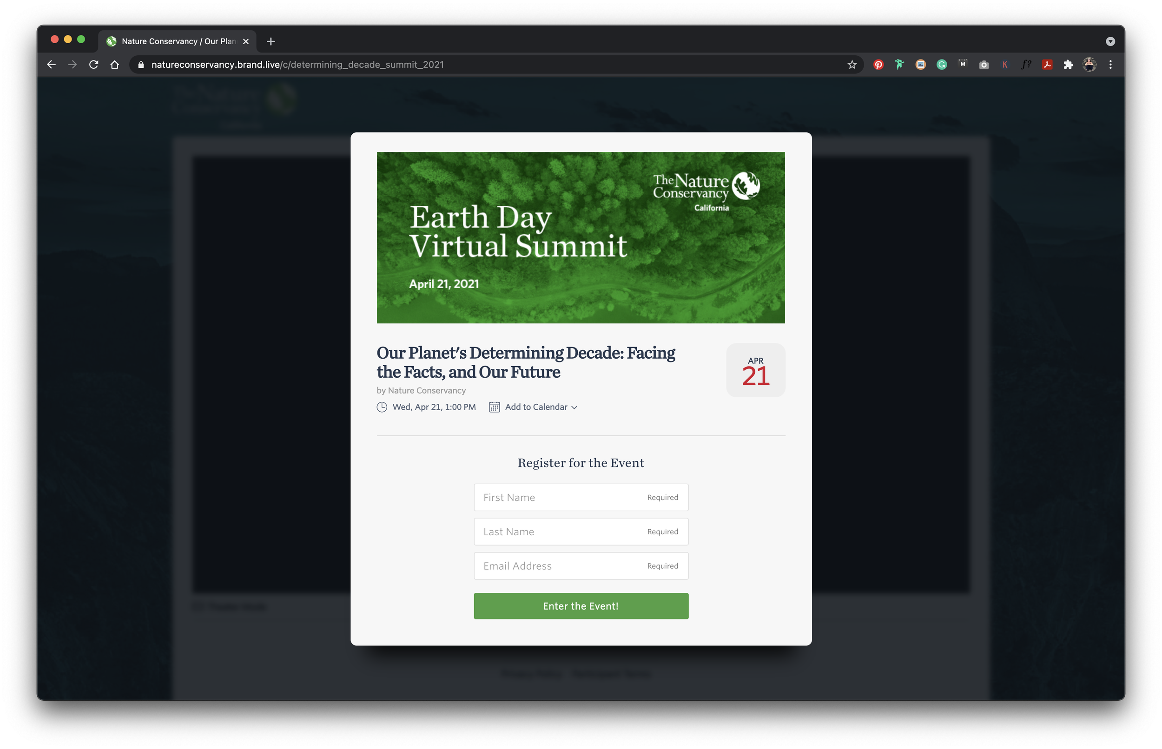Open the Chrome profile avatar
Viewport: 1162px width, 749px height.
click(x=1089, y=65)
